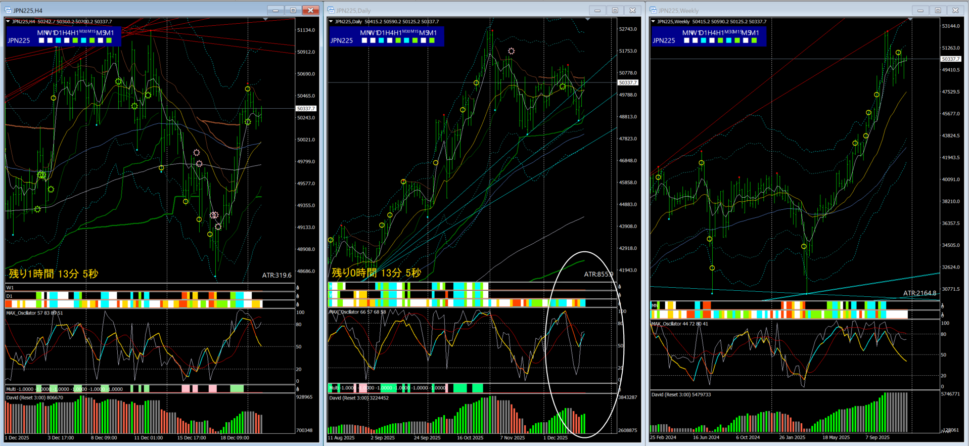
Task: Click the M5 square in Daily chart panel
Action: 423,40
